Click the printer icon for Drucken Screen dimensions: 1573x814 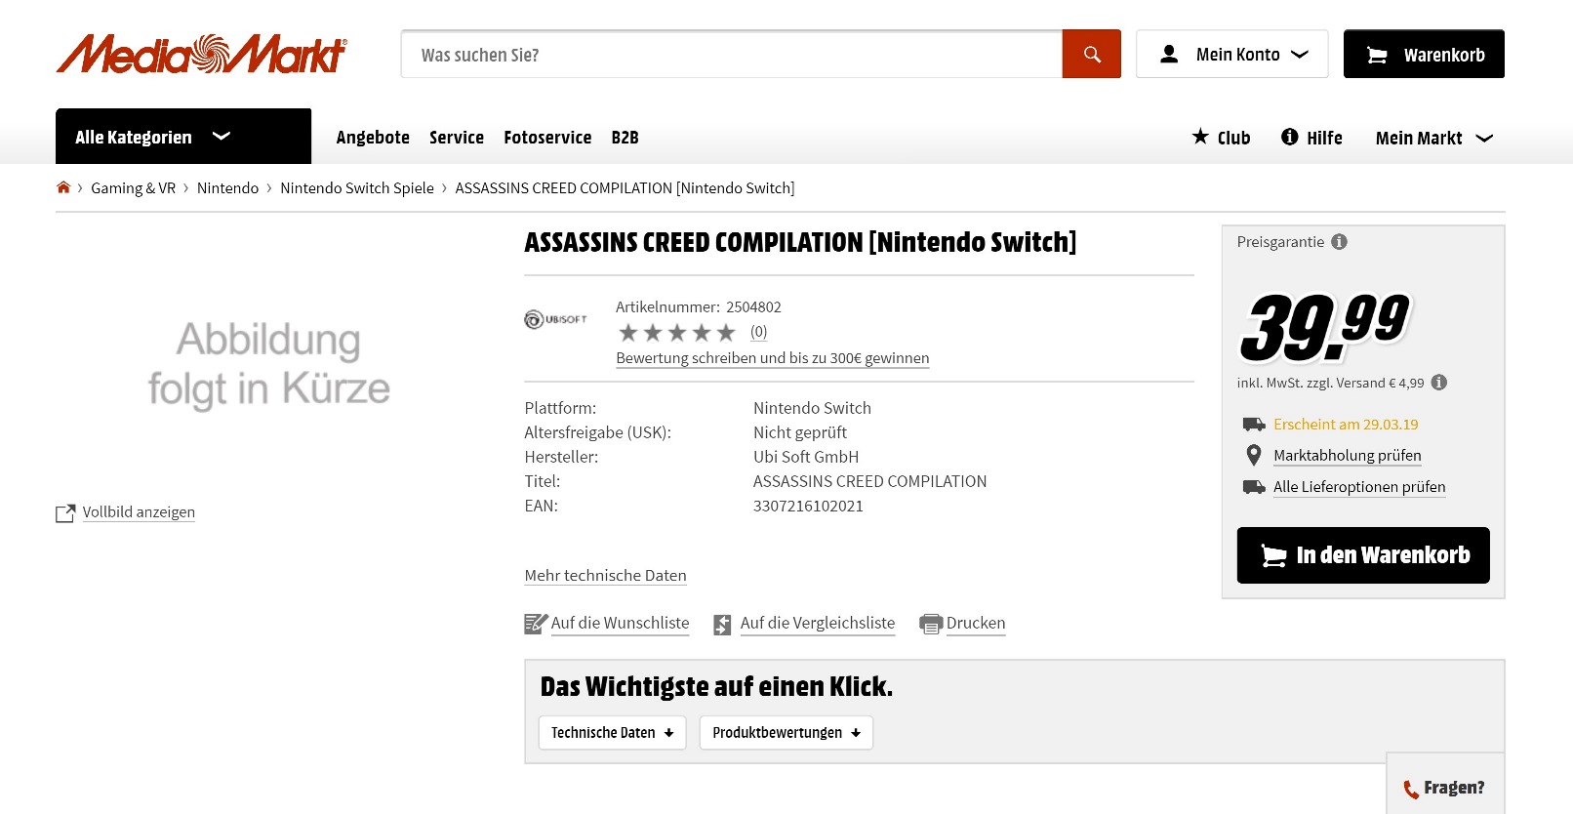(x=930, y=624)
